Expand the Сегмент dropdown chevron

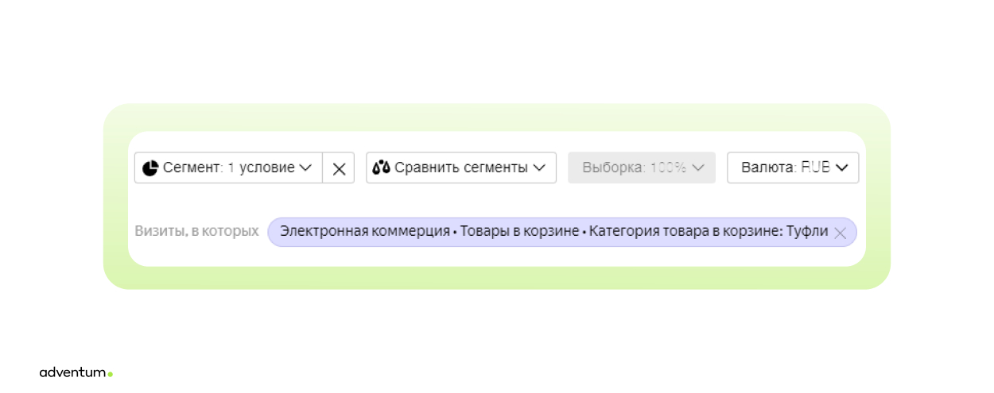305,168
